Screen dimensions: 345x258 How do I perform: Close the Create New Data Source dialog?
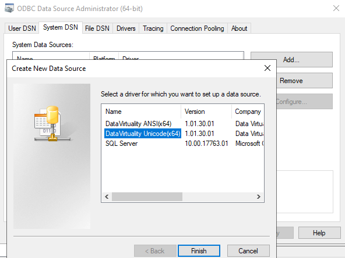(x=267, y=68)
